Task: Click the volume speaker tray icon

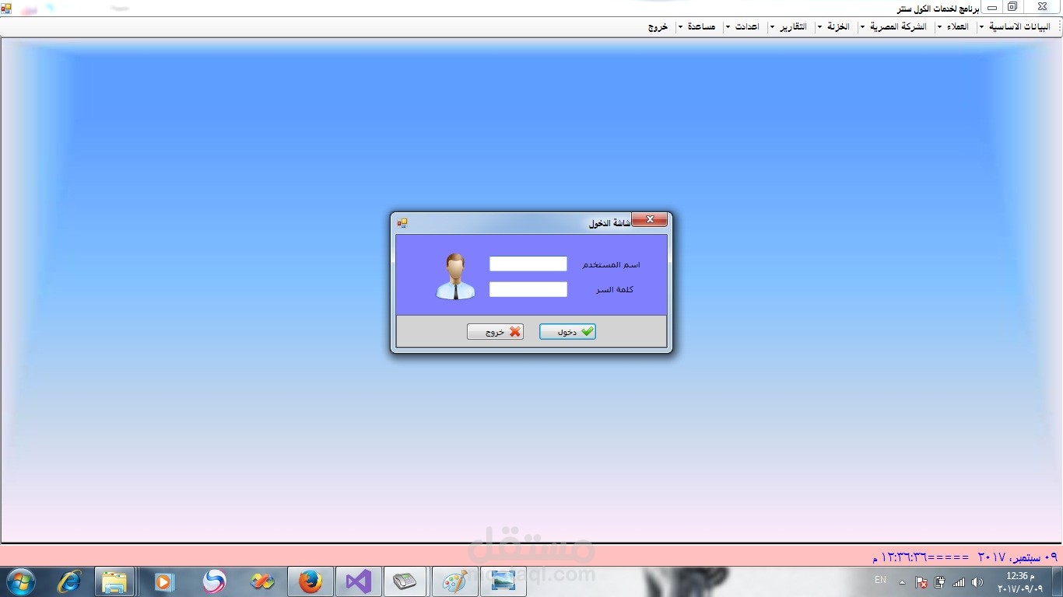Action: tap(977, 582)
